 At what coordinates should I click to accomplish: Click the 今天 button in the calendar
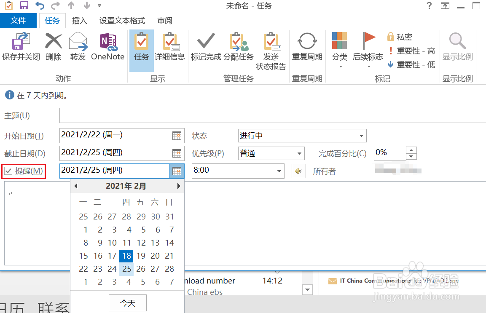click(x=127, y=302)
